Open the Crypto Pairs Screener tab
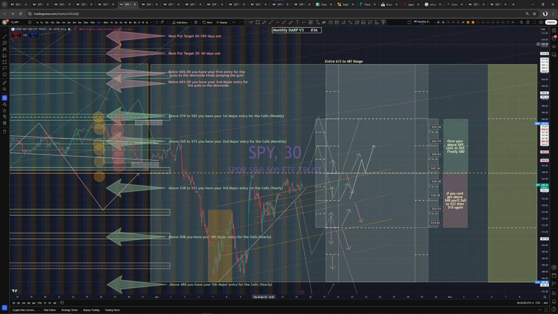 (x=24, y=310)
